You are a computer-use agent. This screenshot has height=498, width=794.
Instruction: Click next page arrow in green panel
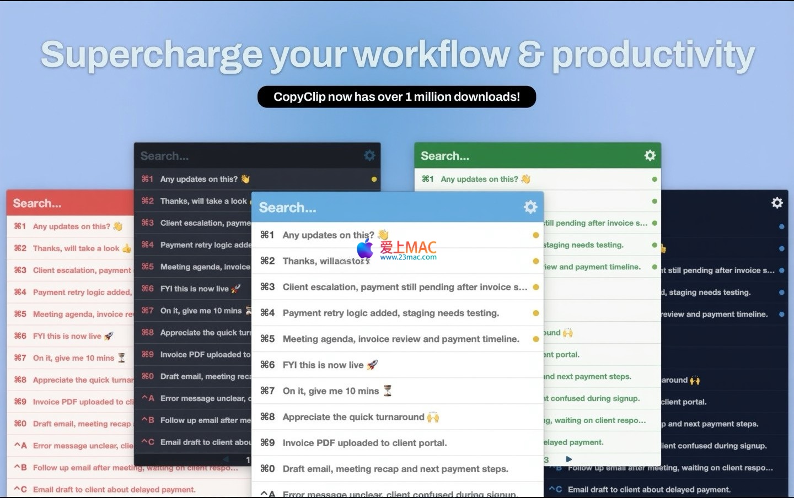[569, 459]
